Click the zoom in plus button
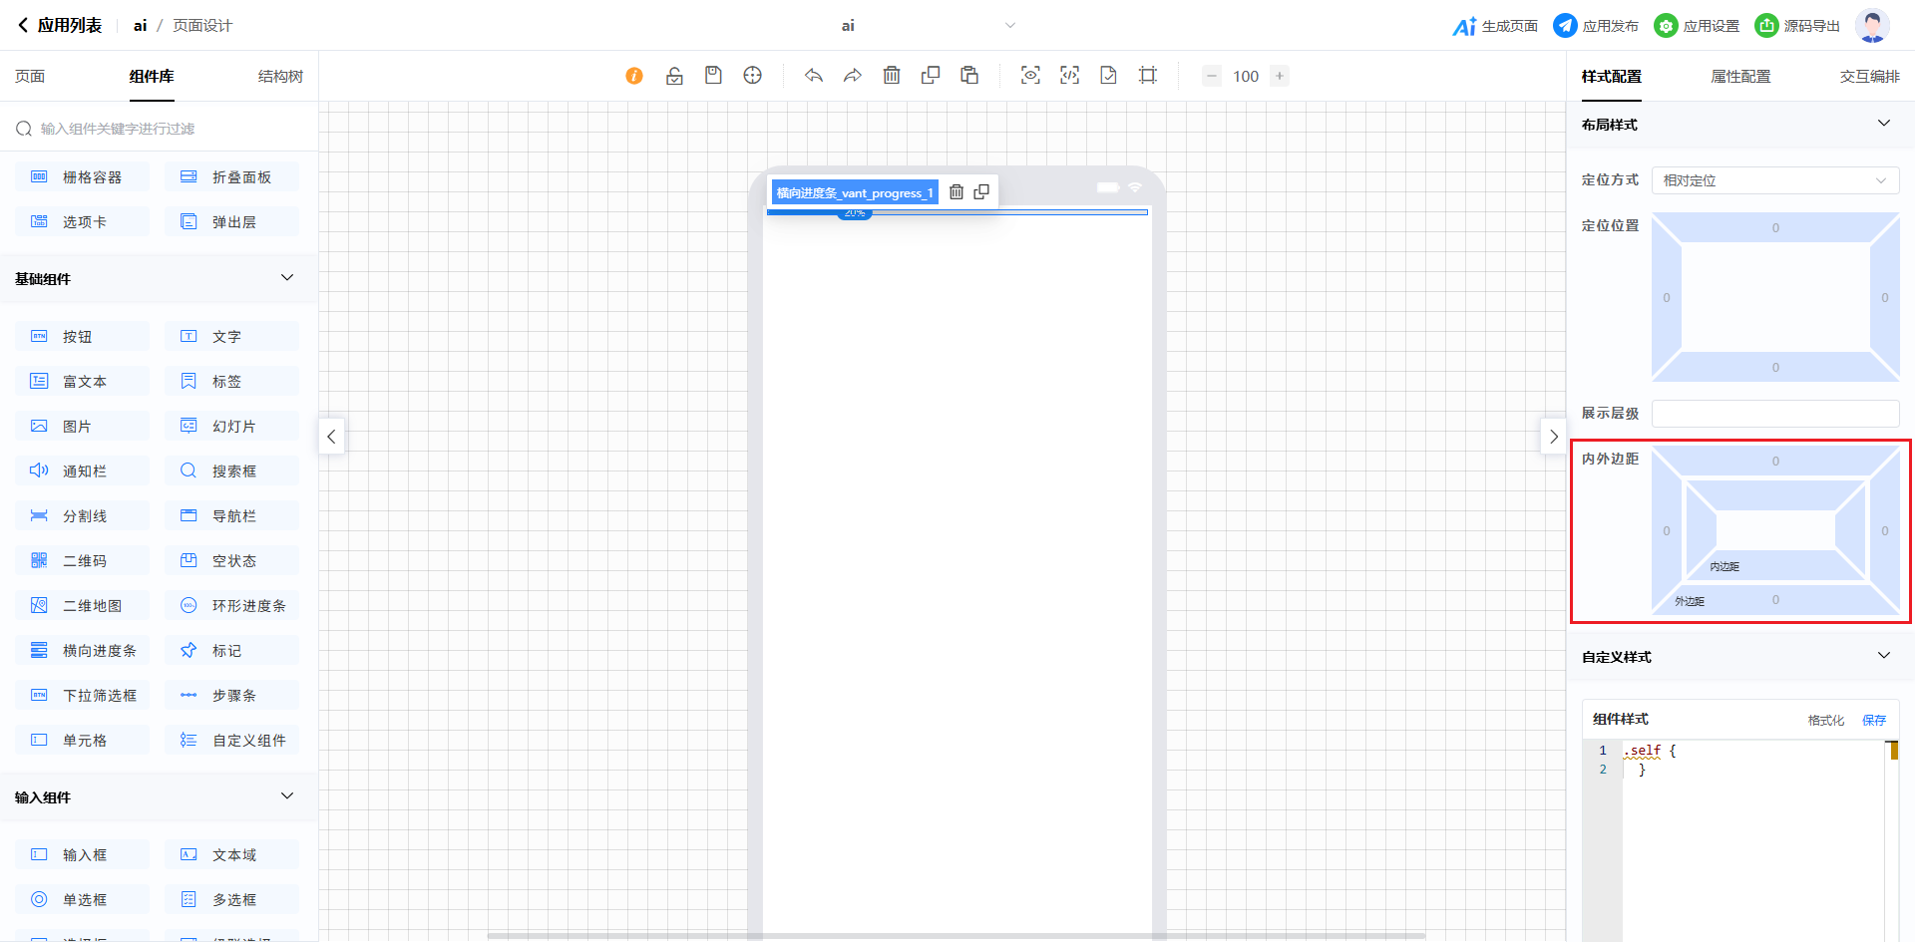 (x=1280, y=76)
